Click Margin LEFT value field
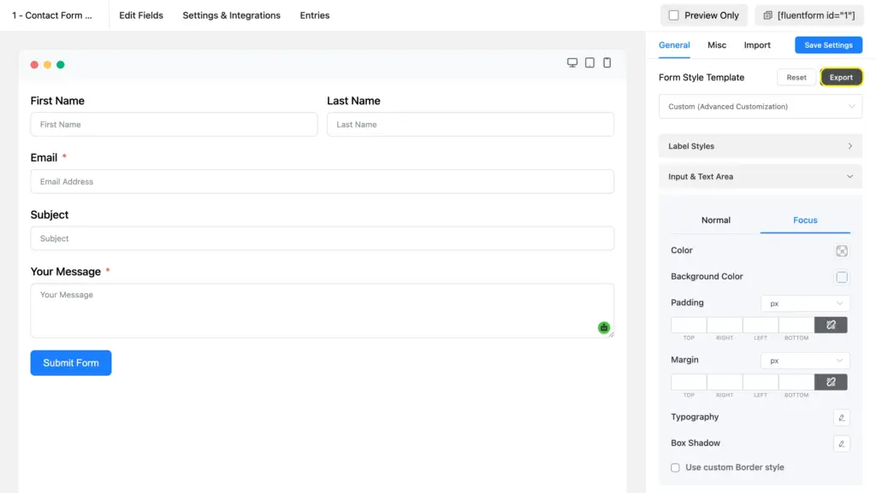The image size is (876, 493). (x=761, y=382)
